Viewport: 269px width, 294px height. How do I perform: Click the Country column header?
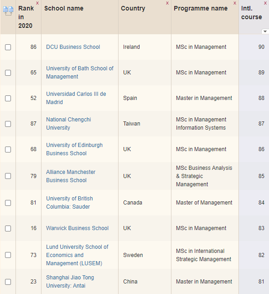pyautogui.click(x=133, y=8)
